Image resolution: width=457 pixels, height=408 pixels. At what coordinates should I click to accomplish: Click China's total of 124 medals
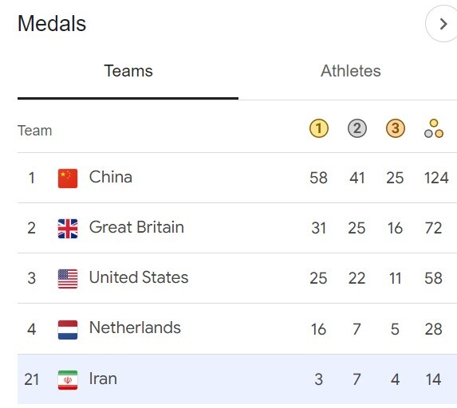pyautogui.click(x=436, y=178)
